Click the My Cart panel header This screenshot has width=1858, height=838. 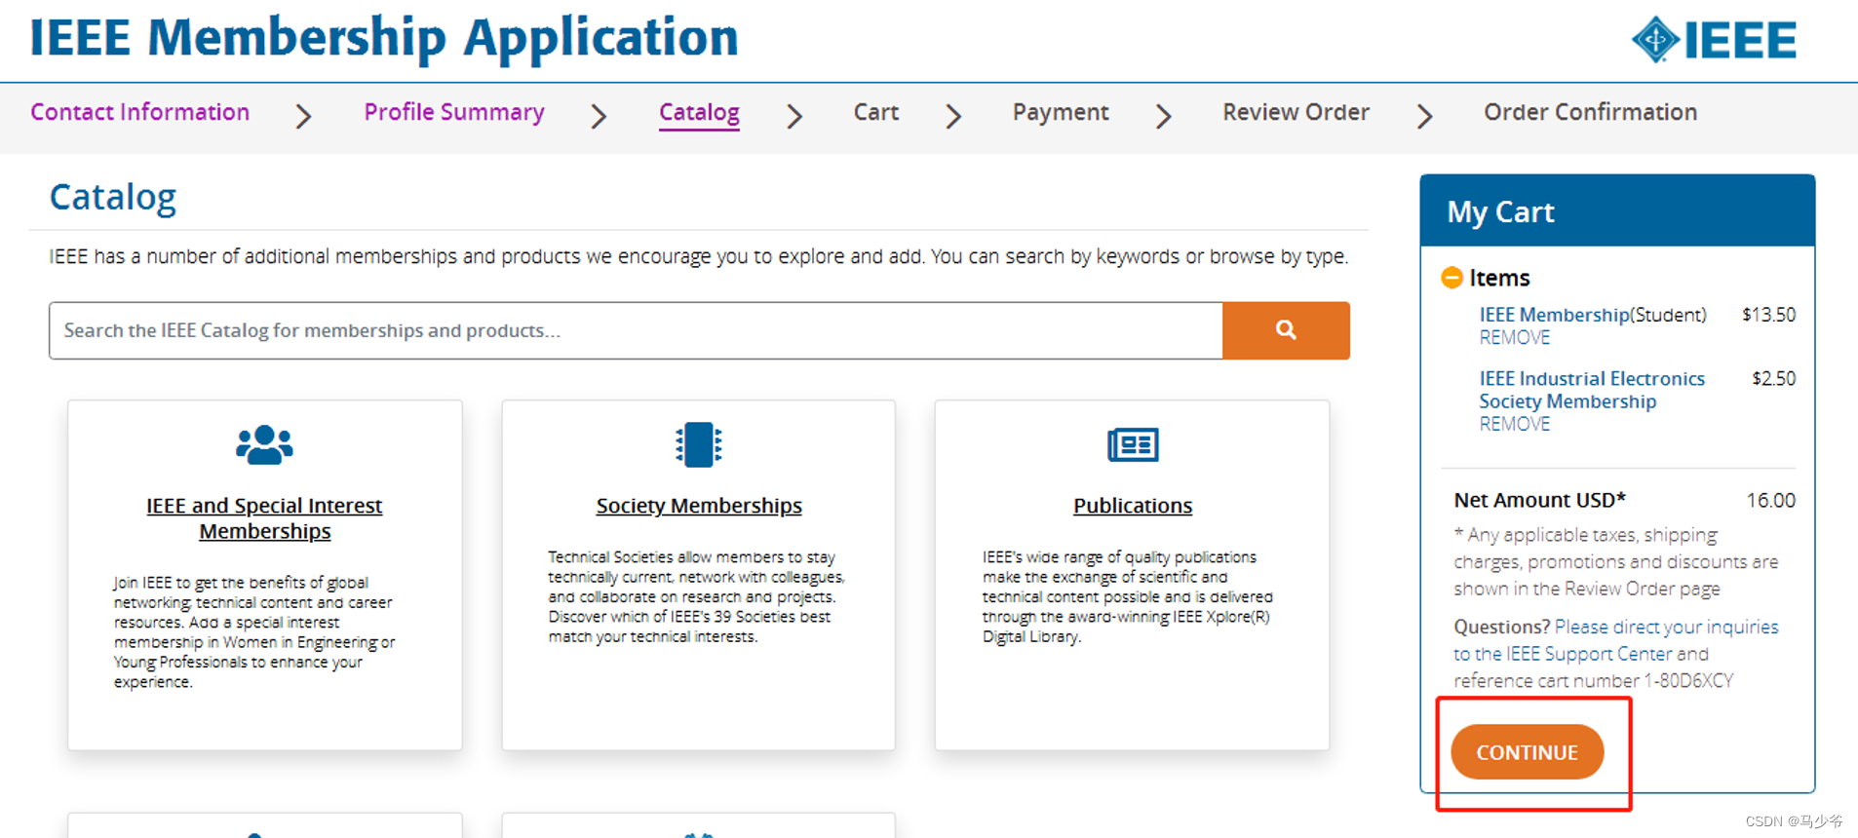coord(1617,210)
